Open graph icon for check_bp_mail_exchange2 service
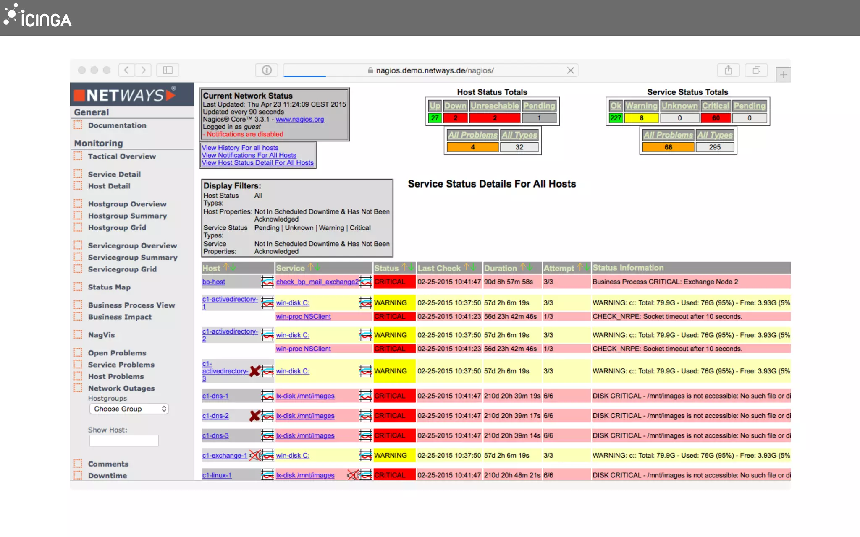Screen dimensions: 860x537 point(366,282)
